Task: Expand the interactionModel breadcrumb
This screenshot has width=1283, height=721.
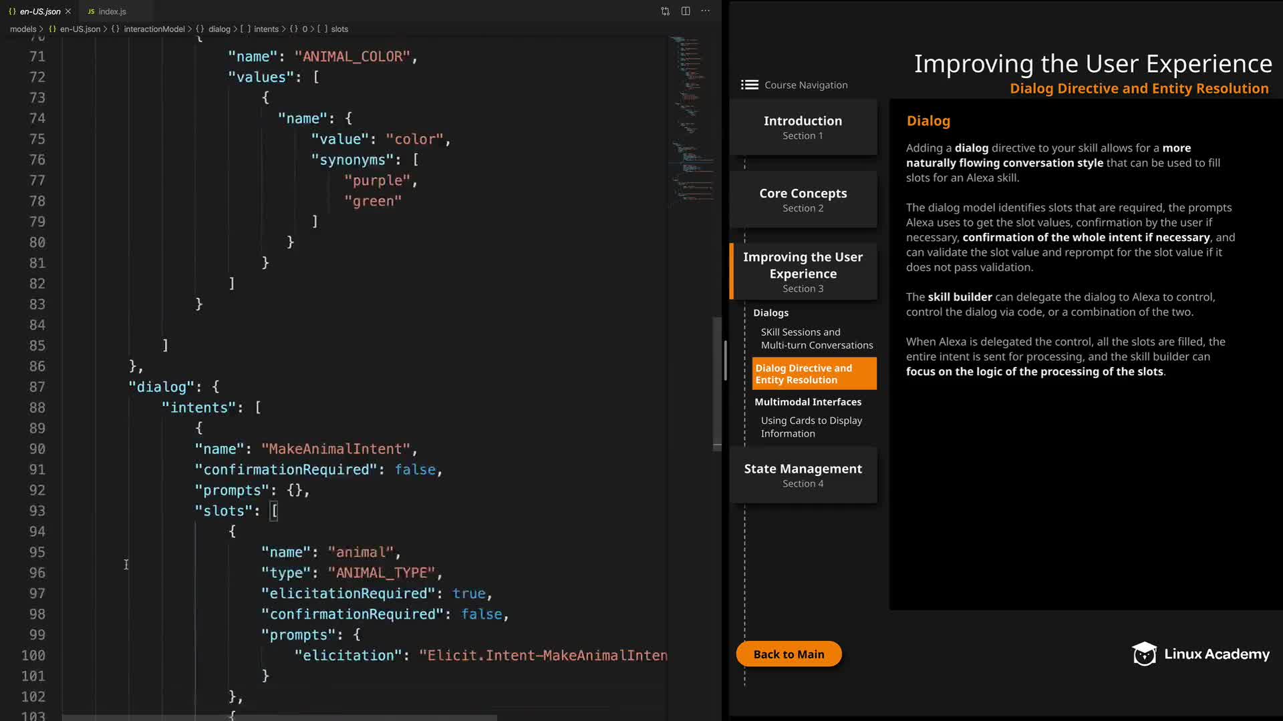Action: (154, 29)
